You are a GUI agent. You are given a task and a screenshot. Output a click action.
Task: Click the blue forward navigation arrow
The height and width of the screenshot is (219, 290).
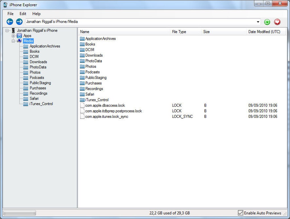[x=19, y=22]
